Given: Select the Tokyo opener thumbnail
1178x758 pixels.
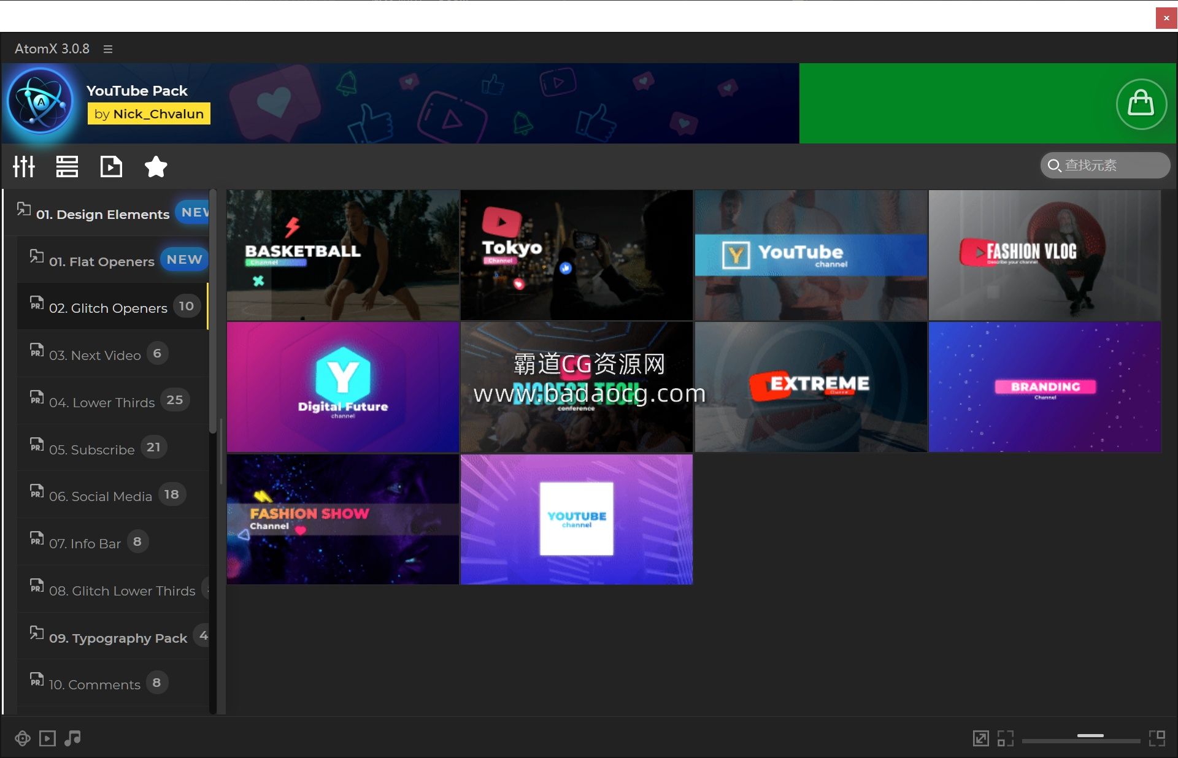Looking at the screenshot, I should [577, 255].
